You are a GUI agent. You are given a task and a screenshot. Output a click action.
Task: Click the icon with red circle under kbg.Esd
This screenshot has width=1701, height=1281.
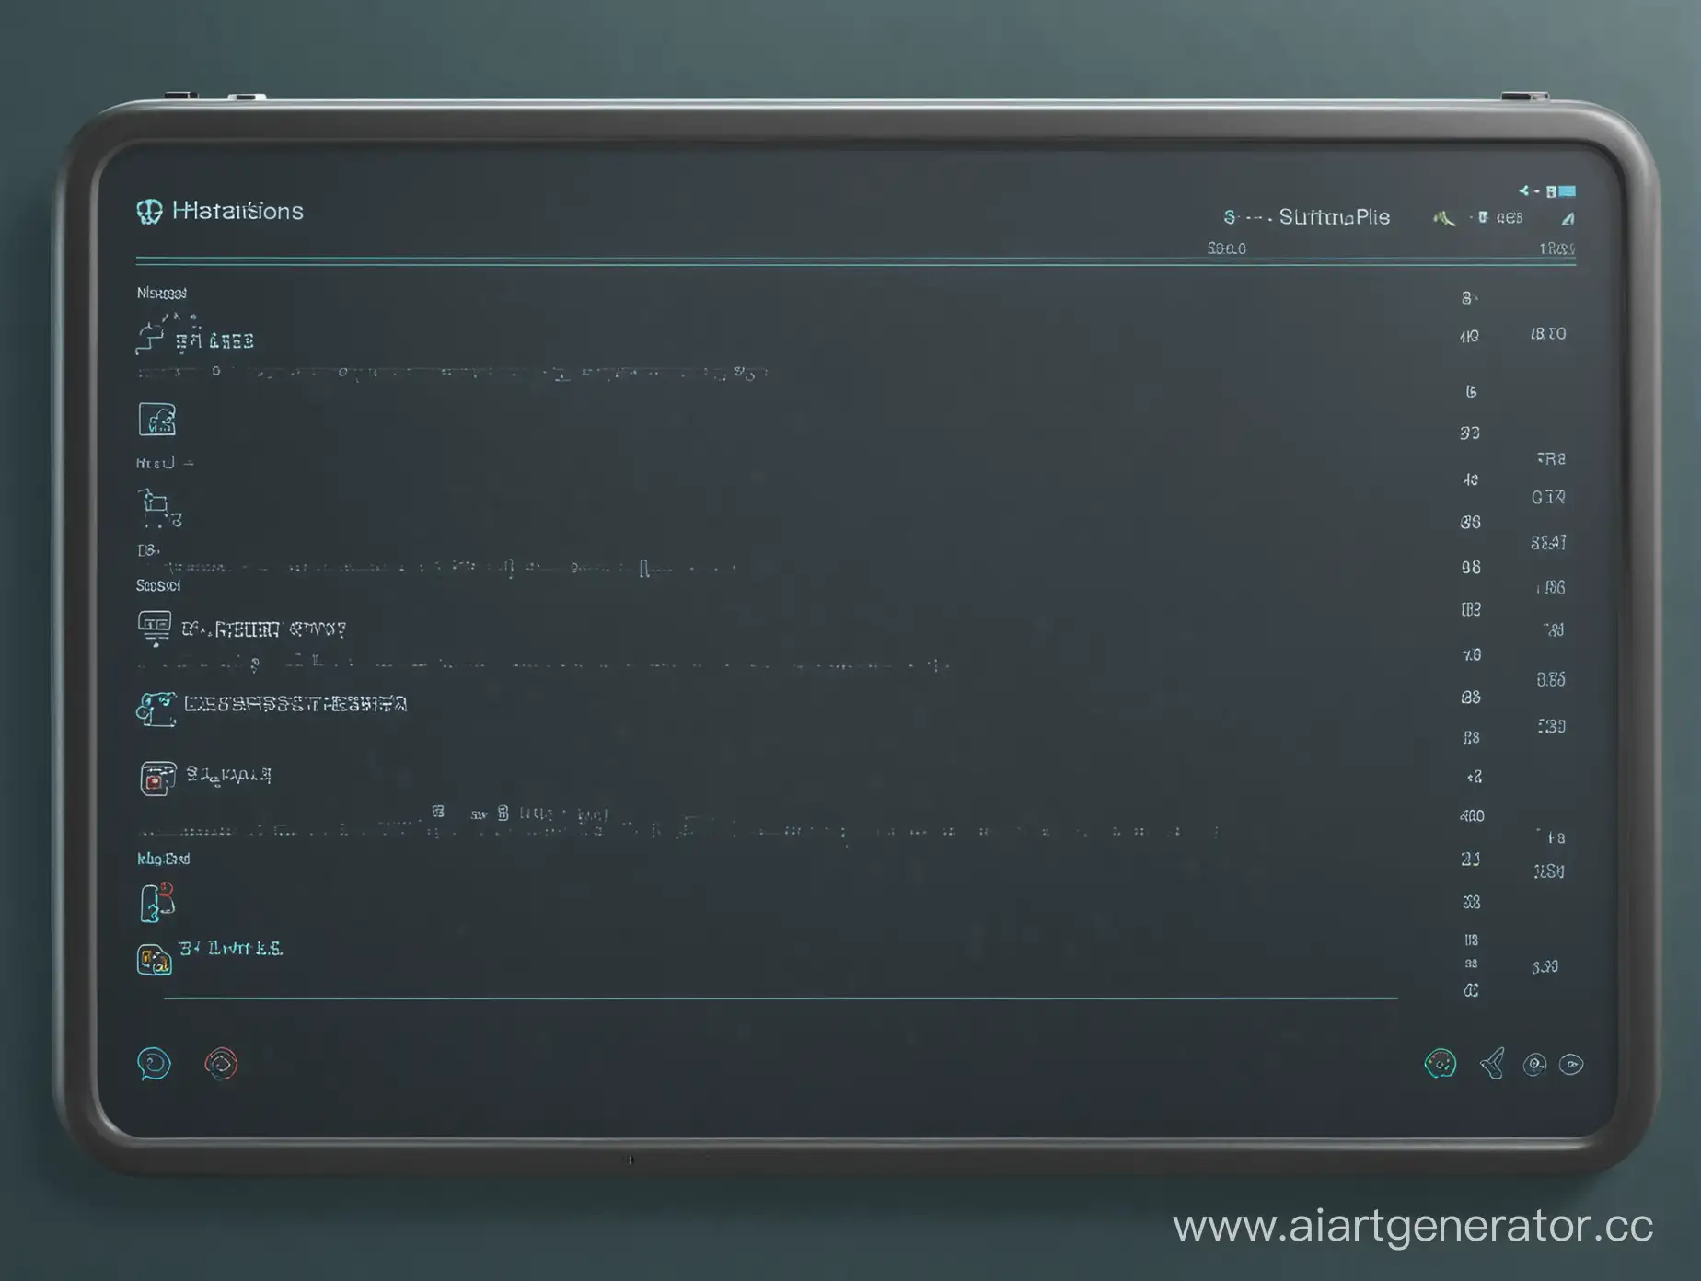coord(156,902)
